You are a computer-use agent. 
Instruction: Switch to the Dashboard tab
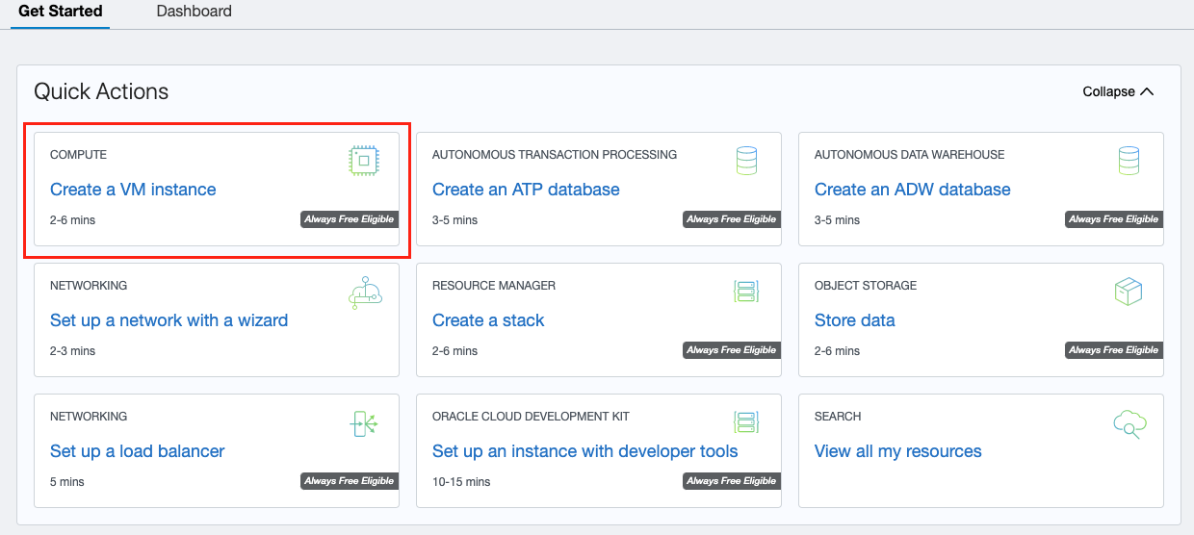pos(194,12)
